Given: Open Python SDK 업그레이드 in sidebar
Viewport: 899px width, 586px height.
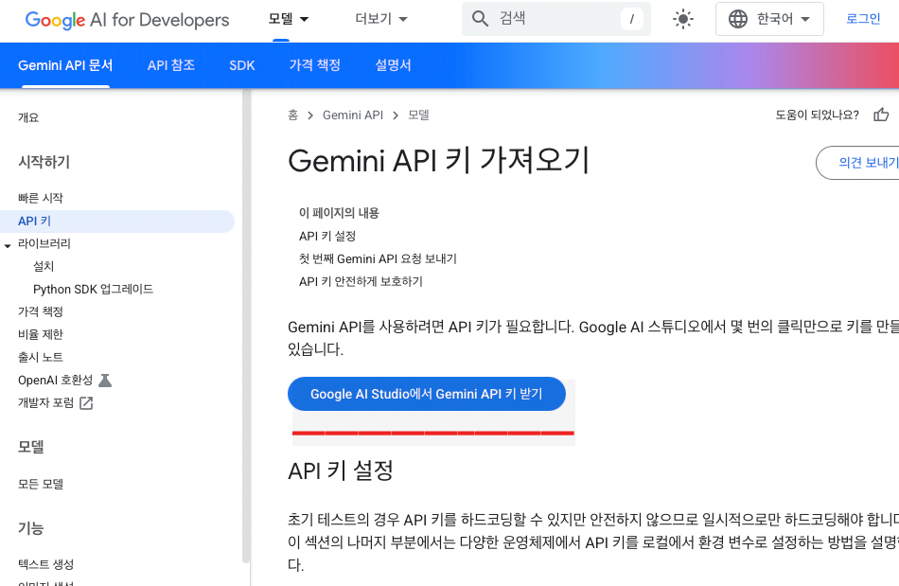Looking at the screenshot, I should 93,289.
